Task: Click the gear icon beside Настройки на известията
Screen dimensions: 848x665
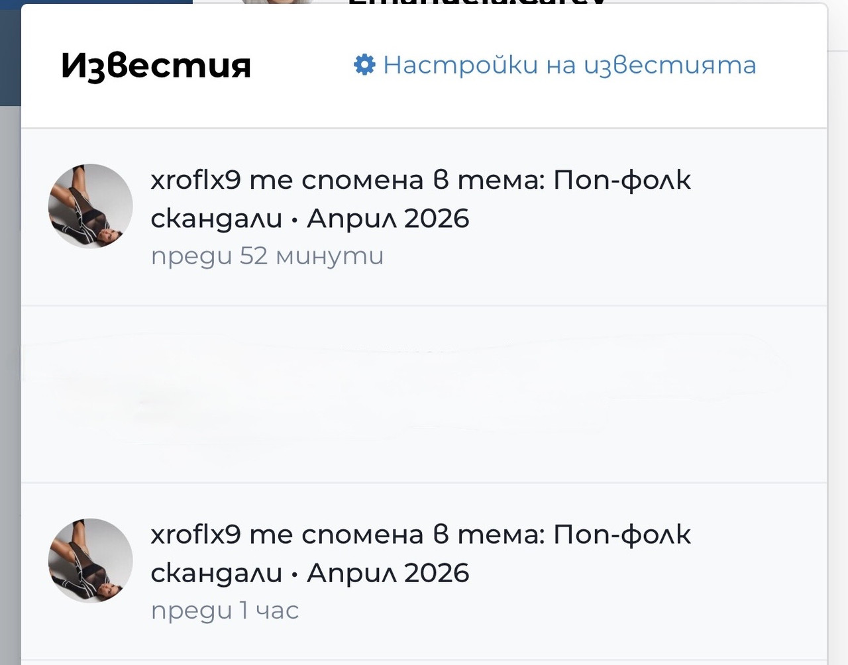Action: 364,64
